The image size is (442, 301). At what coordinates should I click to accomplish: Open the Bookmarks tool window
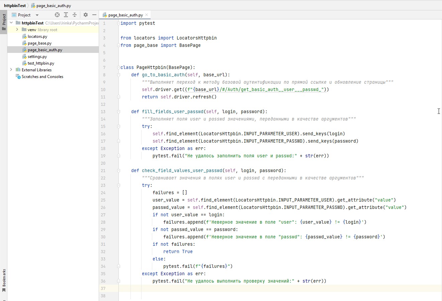4,280
